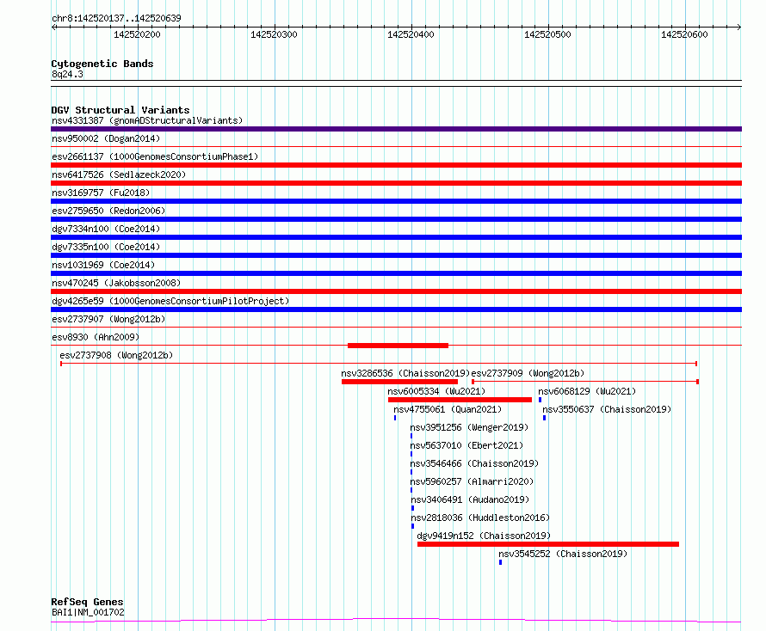The width and height of the screenshot is (766, 631).
Task: Click the DGV Structural Variants track header
Action: click(x=120, y=110)
